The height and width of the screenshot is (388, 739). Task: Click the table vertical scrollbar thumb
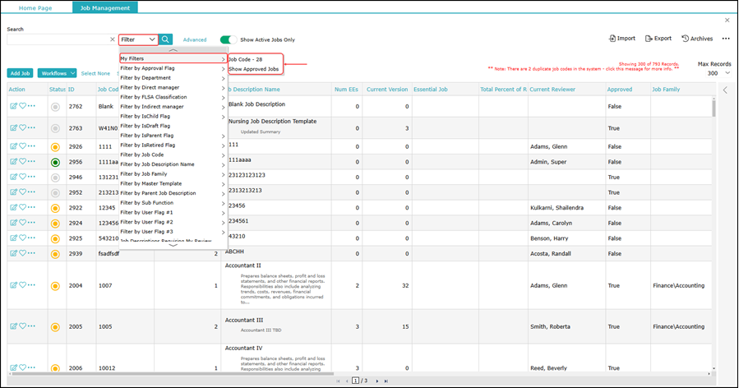pos(714,108)
